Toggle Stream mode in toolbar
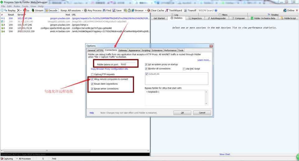The height and width of the screenshot is (161, 299). click(38, 10)
